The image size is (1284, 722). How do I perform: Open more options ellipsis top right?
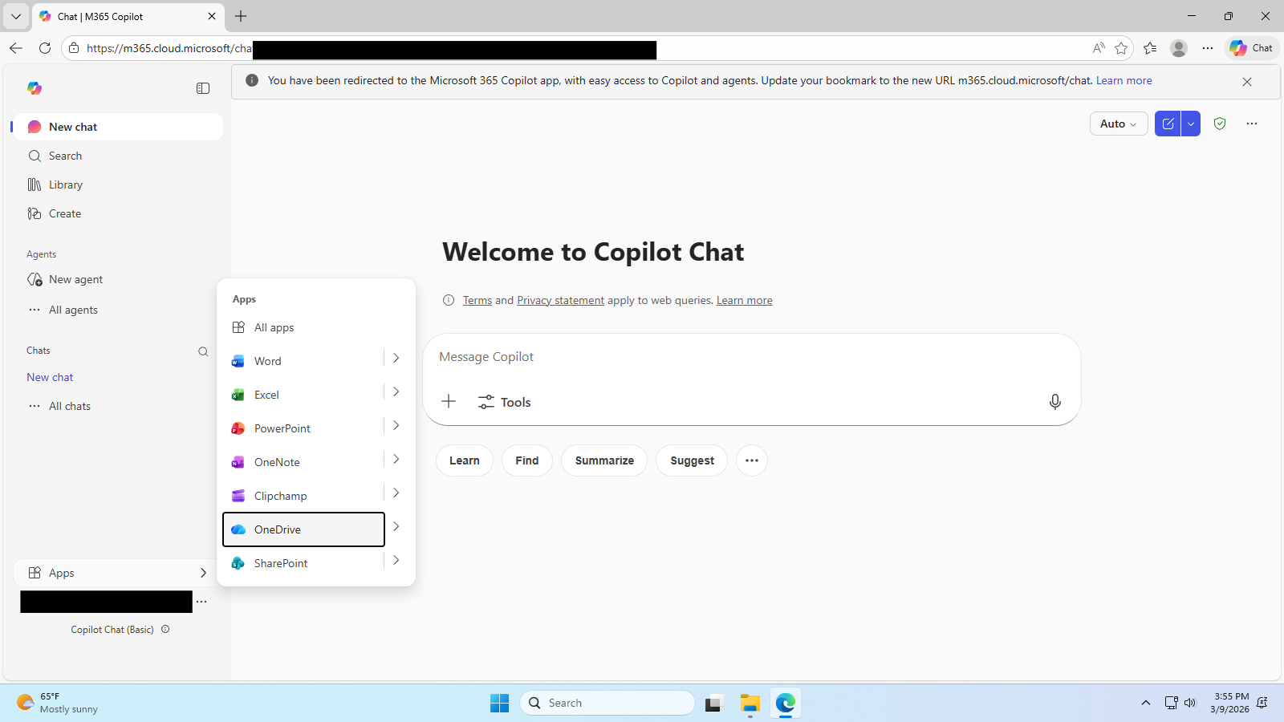(x=1252, y=124)
